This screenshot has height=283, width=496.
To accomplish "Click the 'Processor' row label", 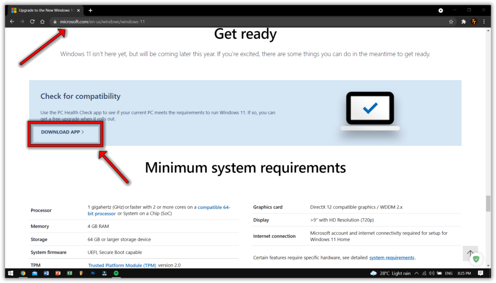I will pyautogui.click(x=41, y=210).
